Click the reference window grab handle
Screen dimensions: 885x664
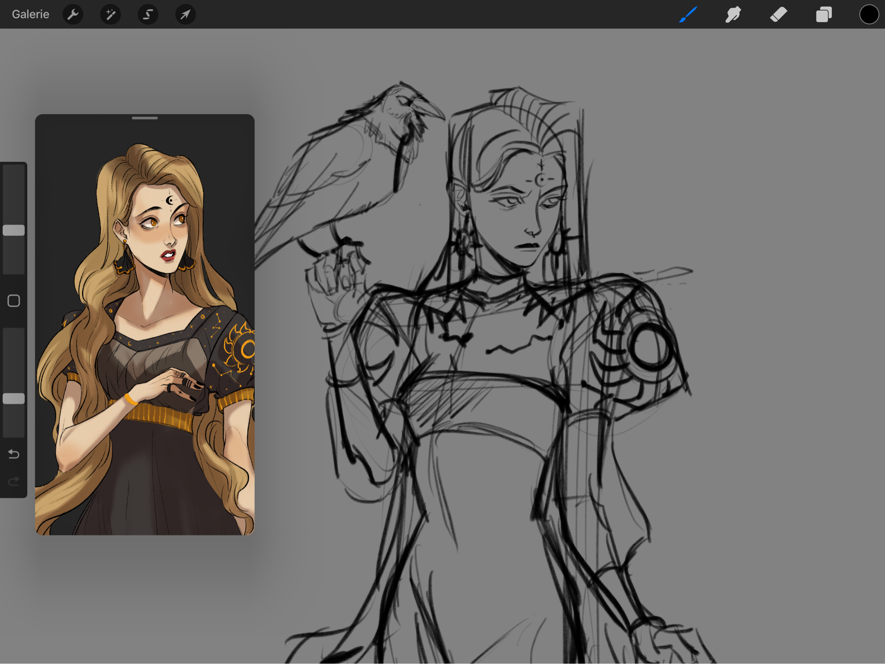click(x=145, y=118)
